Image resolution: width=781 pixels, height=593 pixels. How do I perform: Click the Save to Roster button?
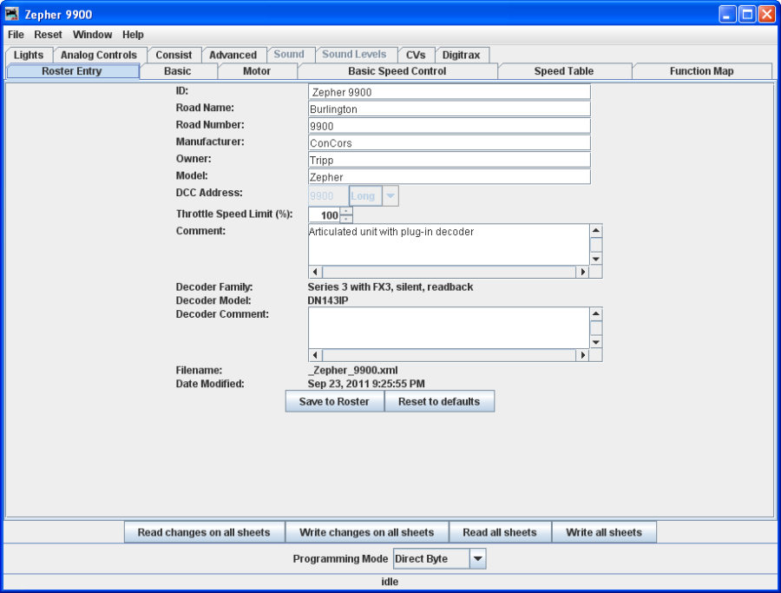[x=334, y=401]
